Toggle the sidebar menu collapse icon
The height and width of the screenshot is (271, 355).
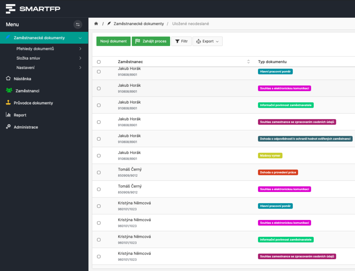pos(78,24)
